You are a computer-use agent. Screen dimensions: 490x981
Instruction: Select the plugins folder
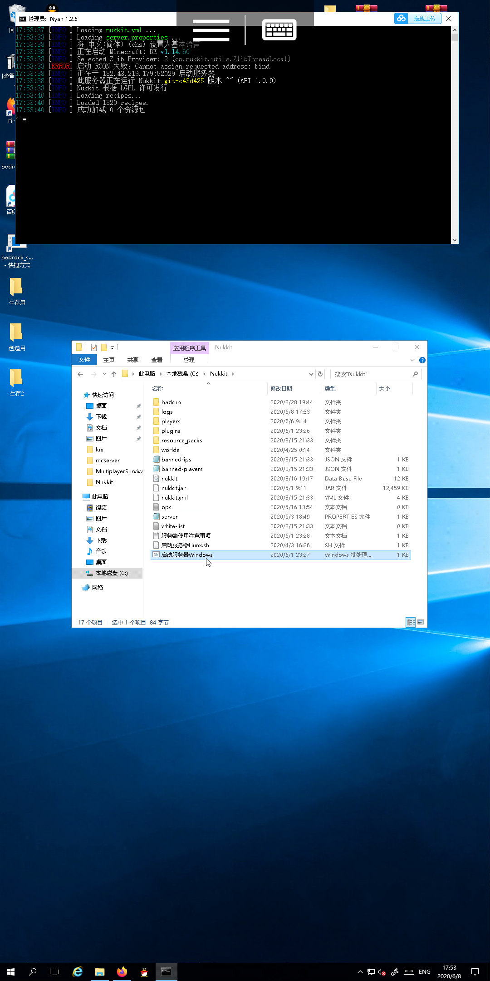(280, 431)
